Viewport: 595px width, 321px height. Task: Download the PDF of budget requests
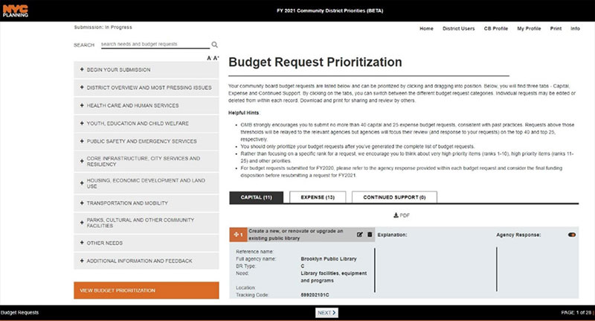401,215
